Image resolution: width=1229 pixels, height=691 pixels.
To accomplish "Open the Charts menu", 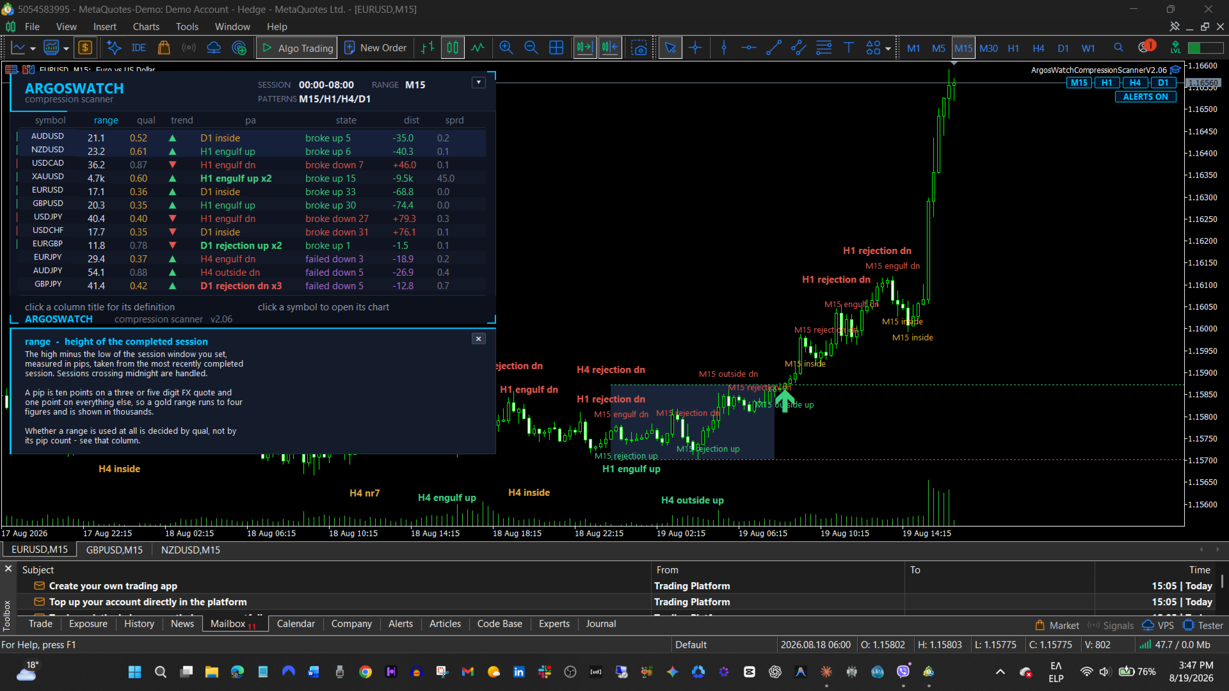I will click(146, 27).
